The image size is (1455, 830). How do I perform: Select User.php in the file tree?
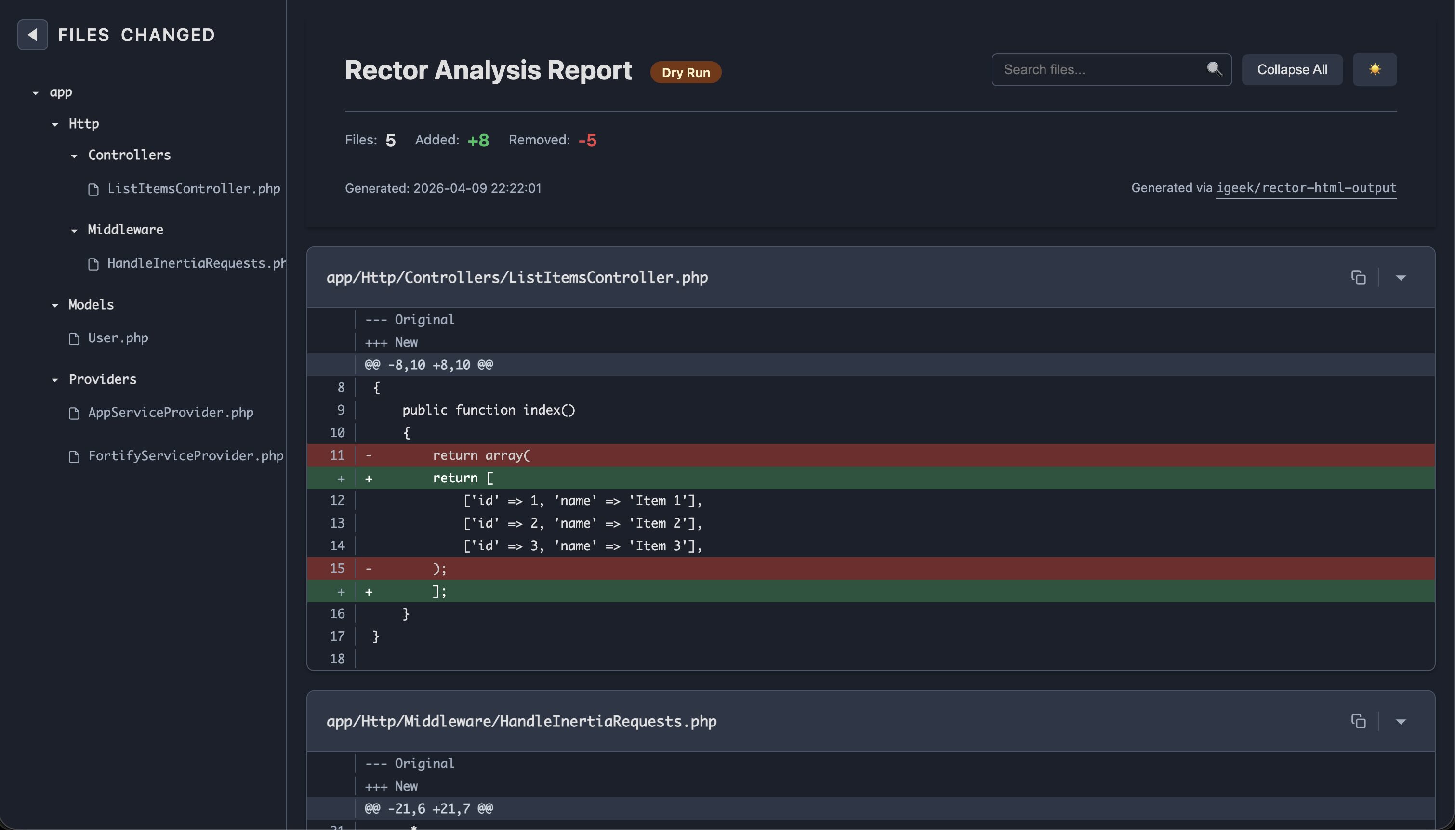[x=118, y=338]
